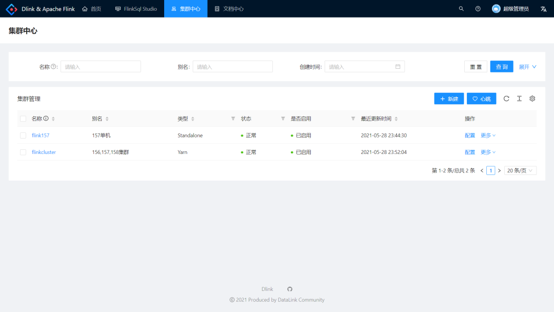Click the help question mark icon

tap(478, 9)
